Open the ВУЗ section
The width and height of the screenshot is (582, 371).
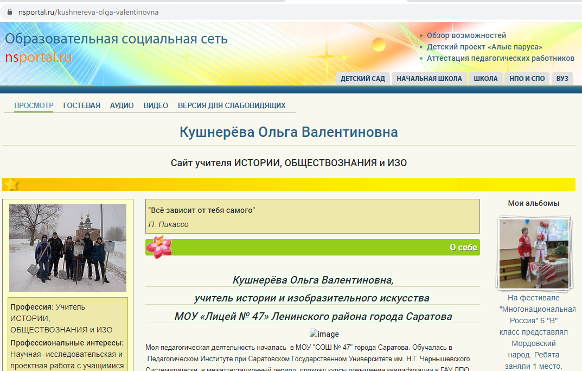(562, 79)
